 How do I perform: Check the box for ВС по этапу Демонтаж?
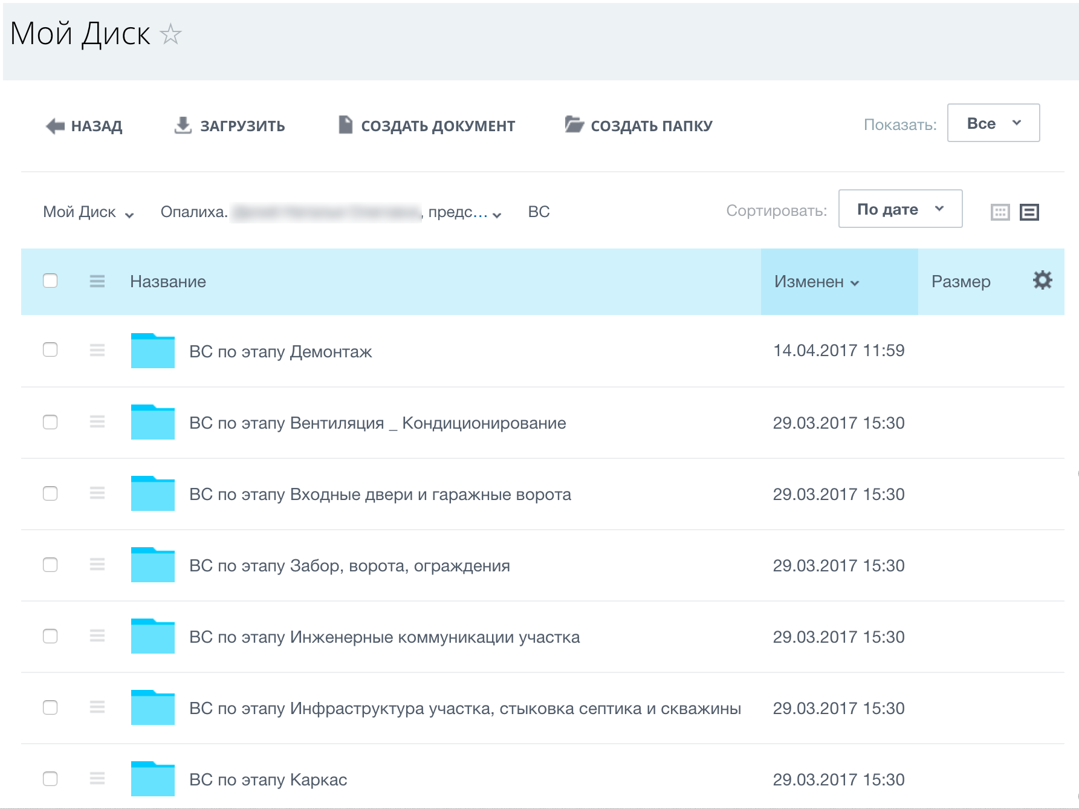[50, 350]
